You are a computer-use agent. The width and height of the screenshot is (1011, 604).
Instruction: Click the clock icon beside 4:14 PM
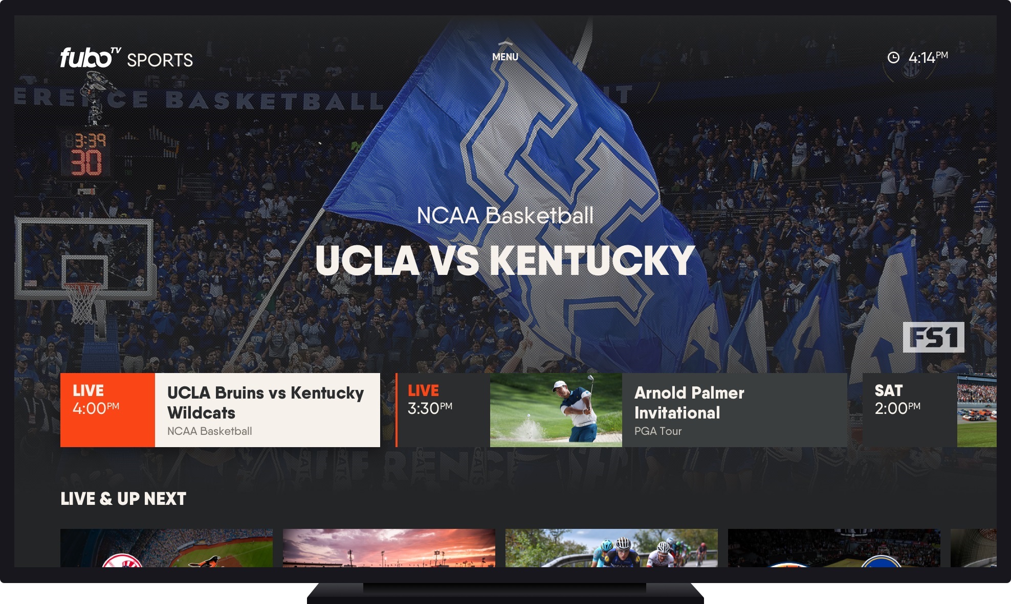click(x=893, y=58)
